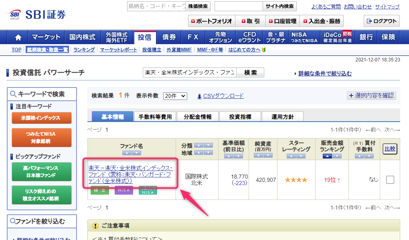This screenshot has width=409, height=240.
Task: Click the teal つみたてNISA badge under the fund
Action: (x=148, y=190)
